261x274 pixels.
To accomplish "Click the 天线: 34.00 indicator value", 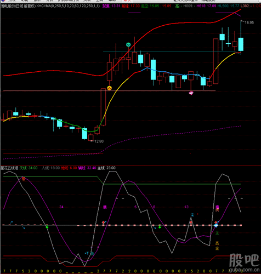I will (x=29, y=168).
